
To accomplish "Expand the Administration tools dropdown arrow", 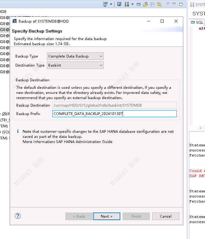I will pyautogui.click(x=132, y=4).
